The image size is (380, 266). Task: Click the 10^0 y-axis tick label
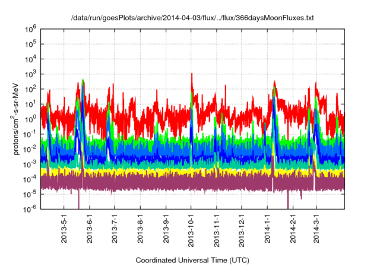click(31, 119)
